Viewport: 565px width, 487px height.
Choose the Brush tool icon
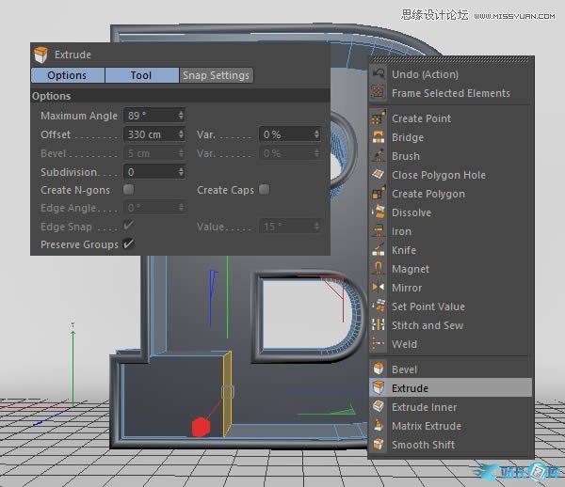tap(379, 156)
